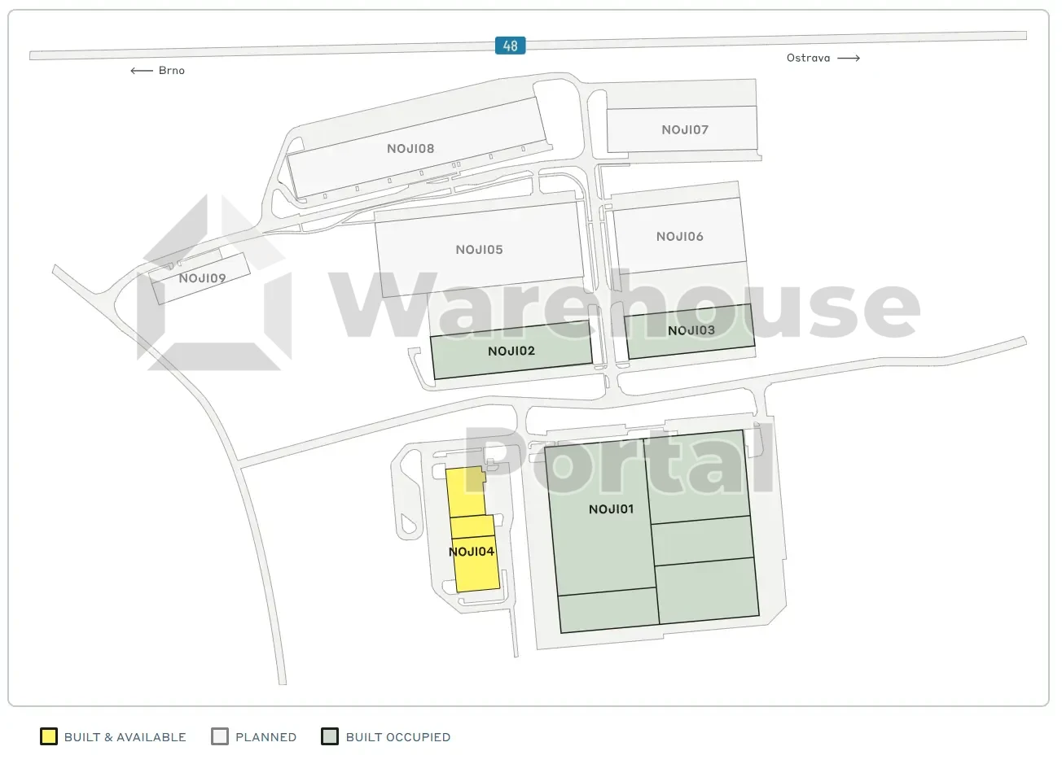Click the route 48 road badge
1062x764 pixels.
[510, 46]
